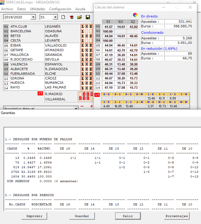201x224 pixels.
Task: Click the red delete/clear forecast icon
Action: pyautogui.click(x=72, y=17)
